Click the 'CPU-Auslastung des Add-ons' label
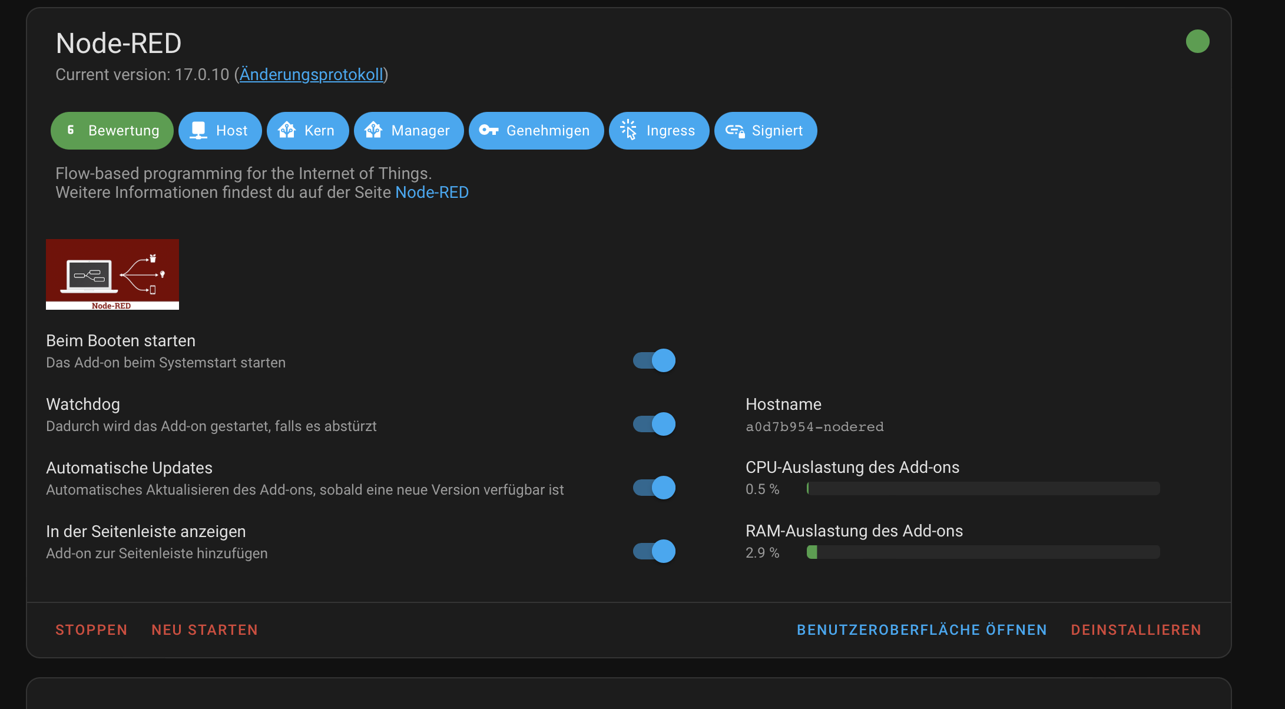This screenshot has width=1285, height=709. [852, 468]
